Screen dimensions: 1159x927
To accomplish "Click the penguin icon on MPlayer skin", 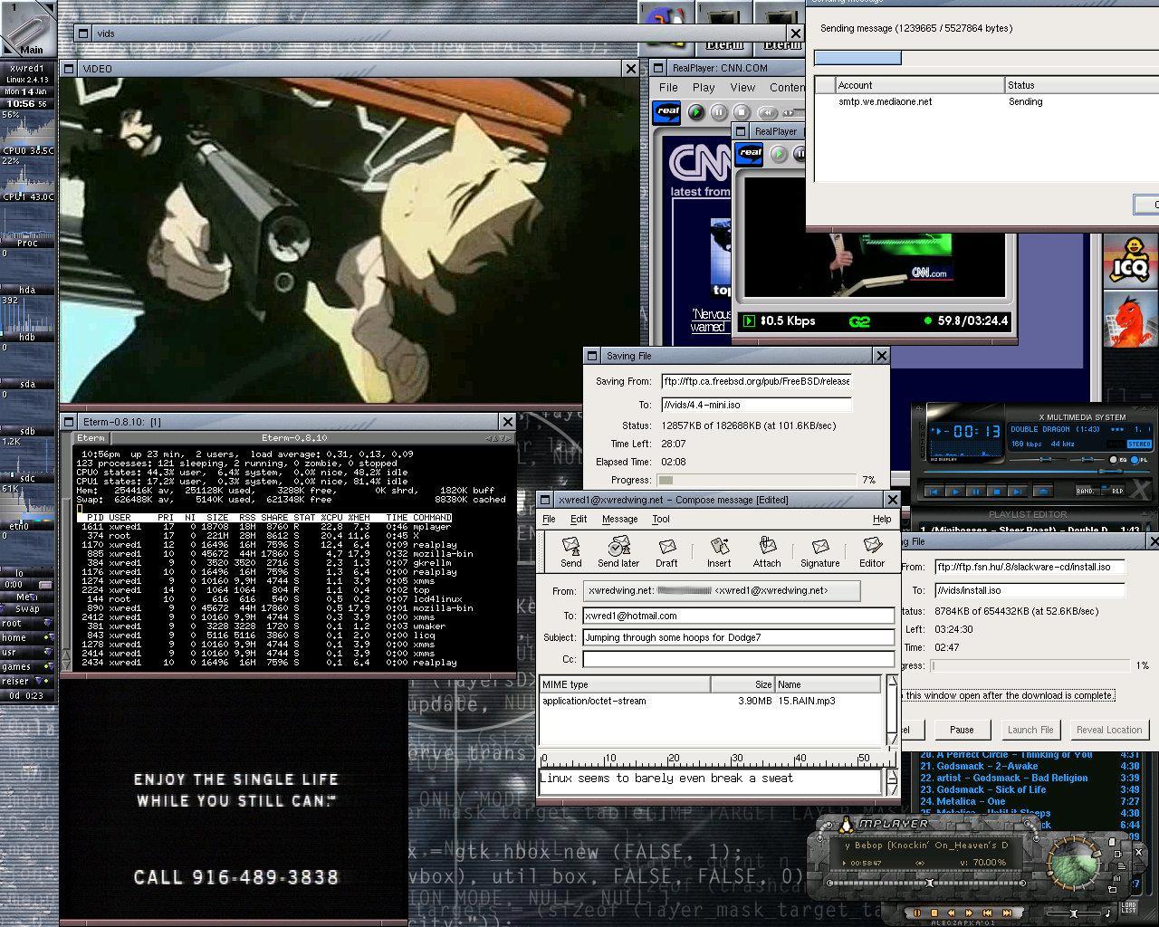I will coord(847,825).
